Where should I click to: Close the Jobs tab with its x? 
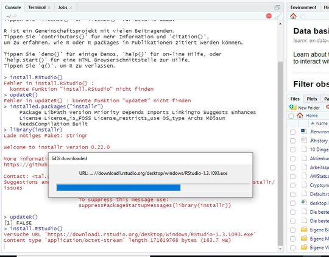(x=71, y=7)
